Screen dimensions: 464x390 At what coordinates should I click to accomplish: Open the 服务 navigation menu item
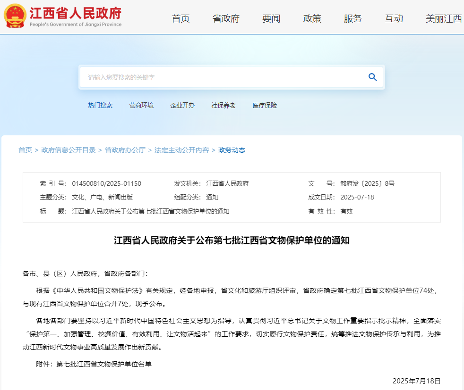(353, 18)
